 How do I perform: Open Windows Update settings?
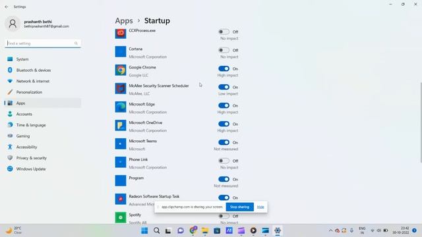[x=43, y=169]
